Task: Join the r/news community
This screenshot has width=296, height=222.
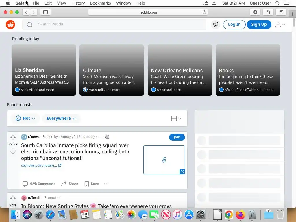Action: point(177,137)
